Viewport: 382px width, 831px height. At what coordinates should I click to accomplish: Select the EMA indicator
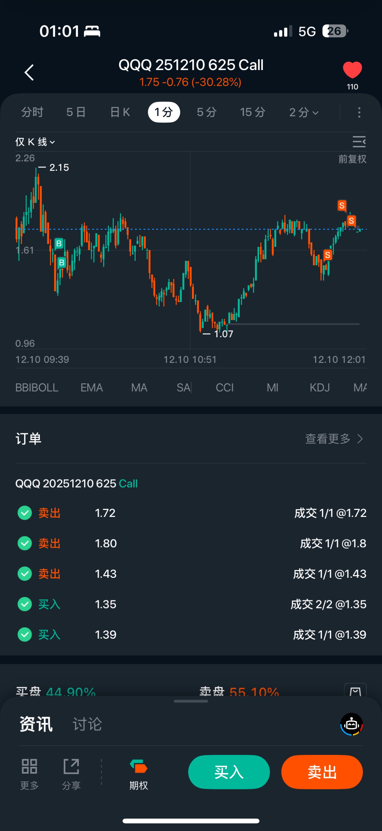point(92,387)
